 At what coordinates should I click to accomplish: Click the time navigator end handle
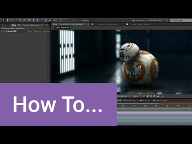[x=160, y=103]
